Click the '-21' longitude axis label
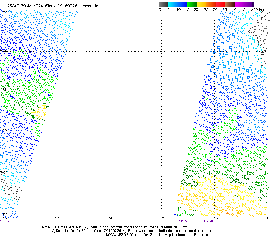Screen dimensions: 270x237 162,218
